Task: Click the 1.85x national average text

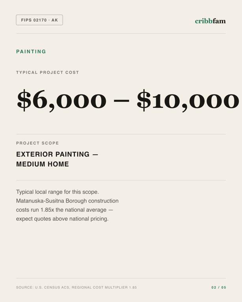Action: (x=74, y=210)
